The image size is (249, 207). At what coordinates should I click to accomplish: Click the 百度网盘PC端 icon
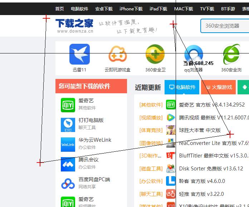68,184
